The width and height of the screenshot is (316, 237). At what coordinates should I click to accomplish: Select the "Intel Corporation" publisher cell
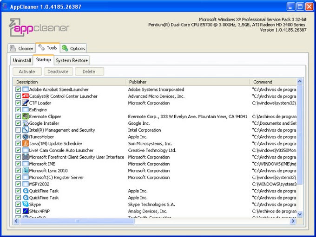coord(145,130)
